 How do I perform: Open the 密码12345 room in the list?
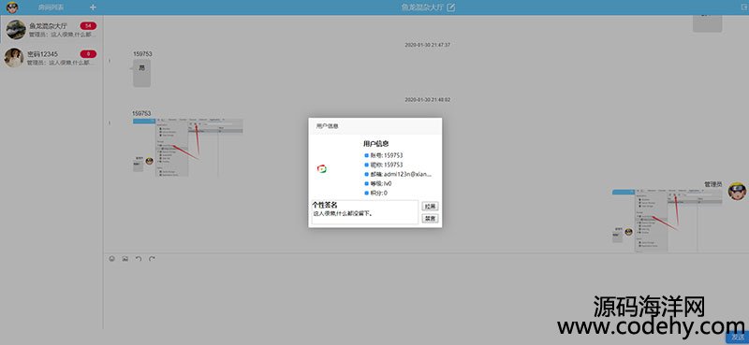tap(51, 57)
